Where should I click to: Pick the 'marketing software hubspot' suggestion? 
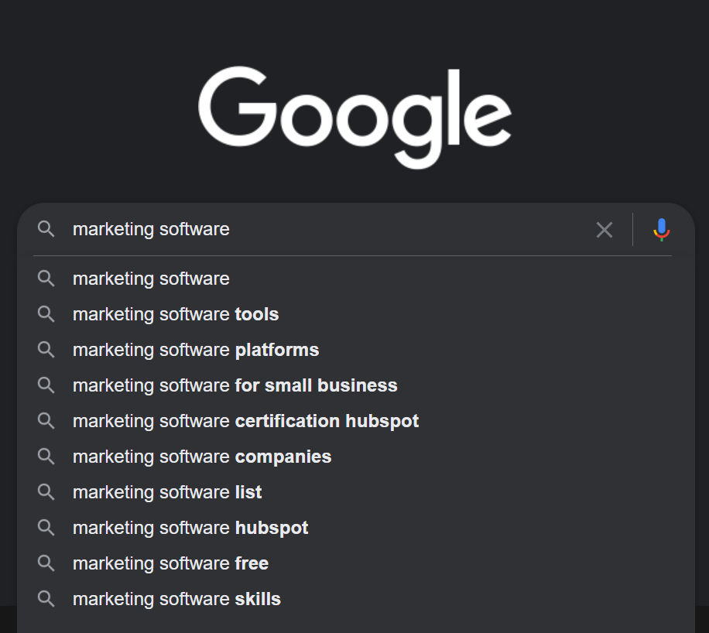click(356, 528)
